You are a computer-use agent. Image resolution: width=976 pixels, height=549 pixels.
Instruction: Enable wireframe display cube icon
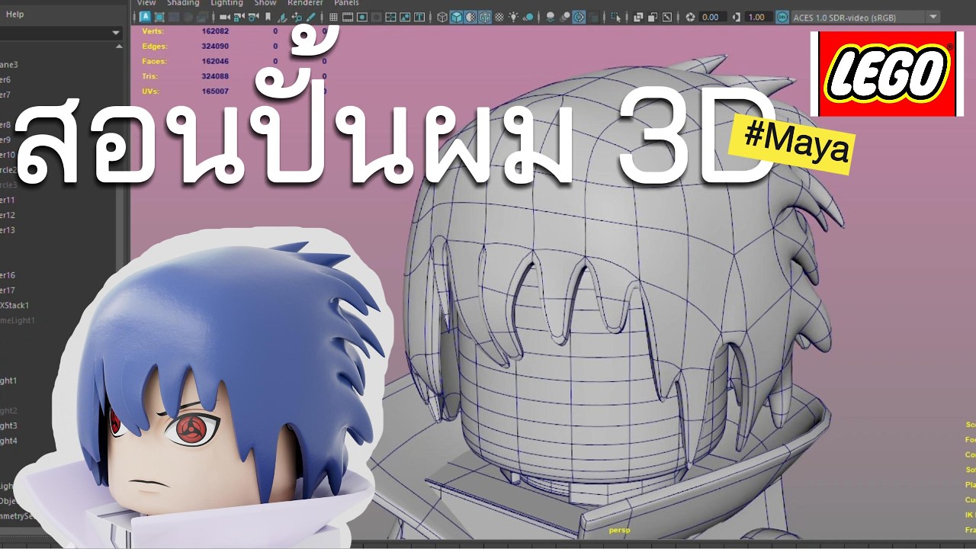click(x=442, y=17)
